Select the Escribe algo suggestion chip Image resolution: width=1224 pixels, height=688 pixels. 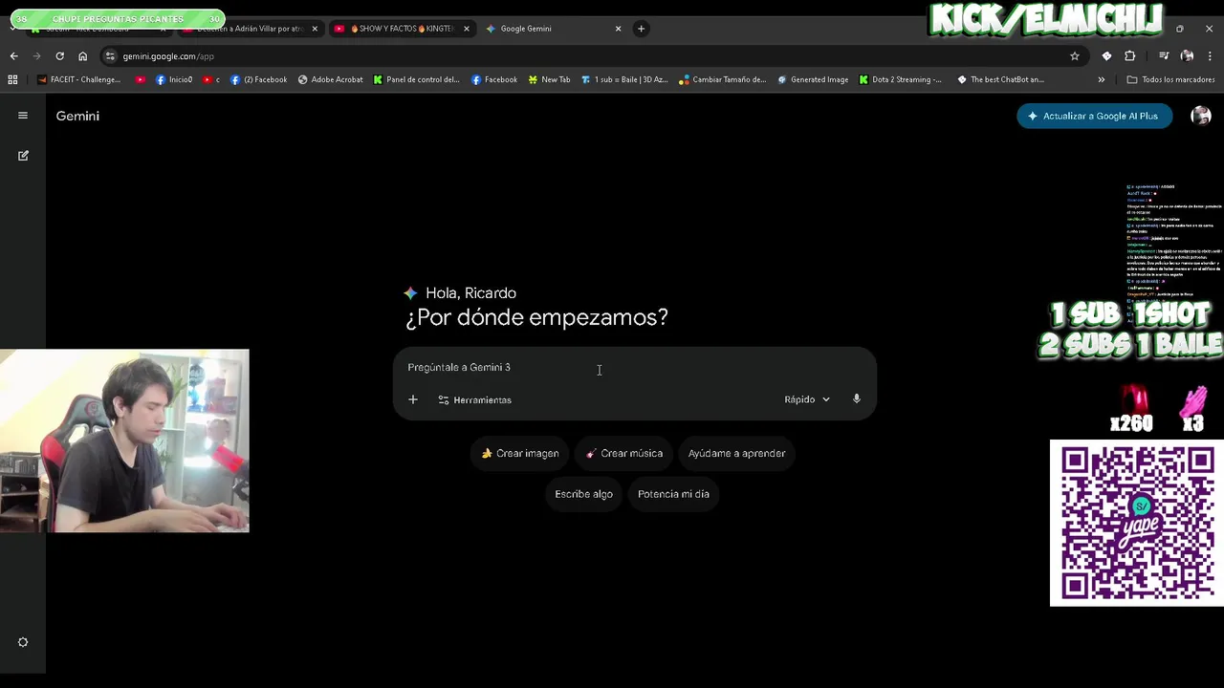click(583, 494)
